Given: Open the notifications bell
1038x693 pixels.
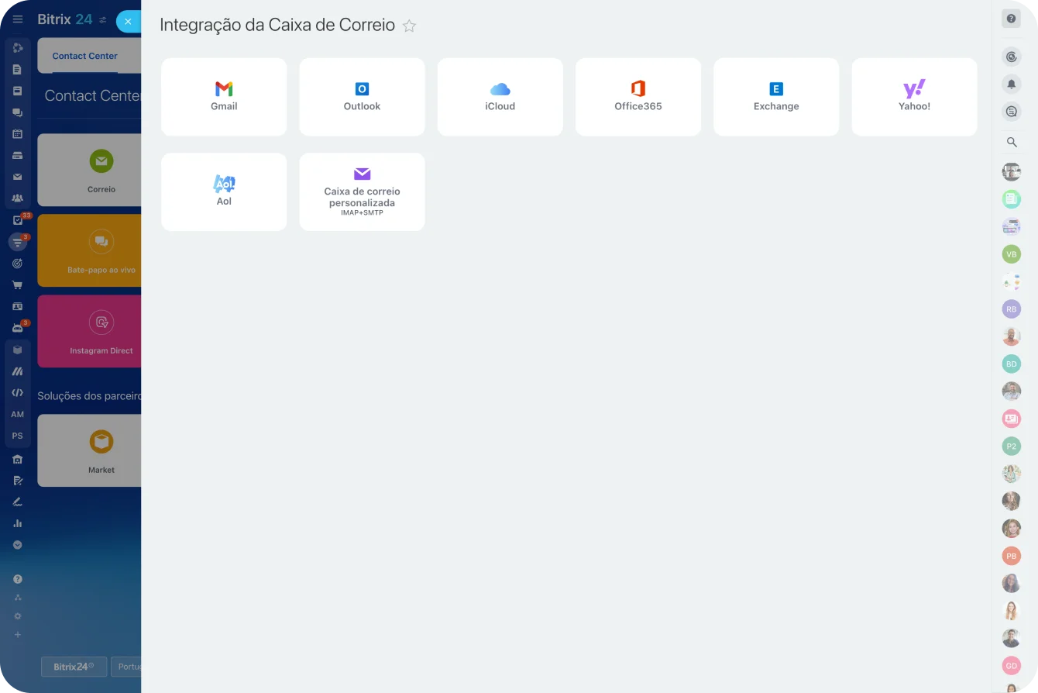Looking at the screenshot, I should [1011, 84].
